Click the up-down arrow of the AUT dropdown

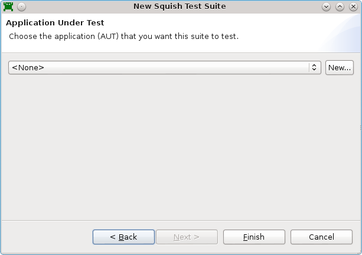tap(314, 67)
